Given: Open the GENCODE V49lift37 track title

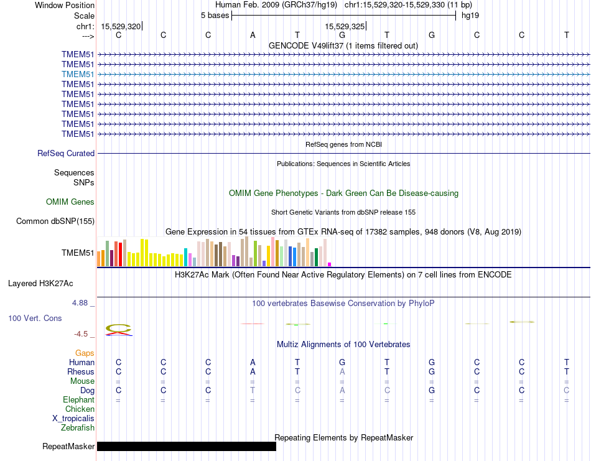Looking at the screenshot, I should [343, 45].
